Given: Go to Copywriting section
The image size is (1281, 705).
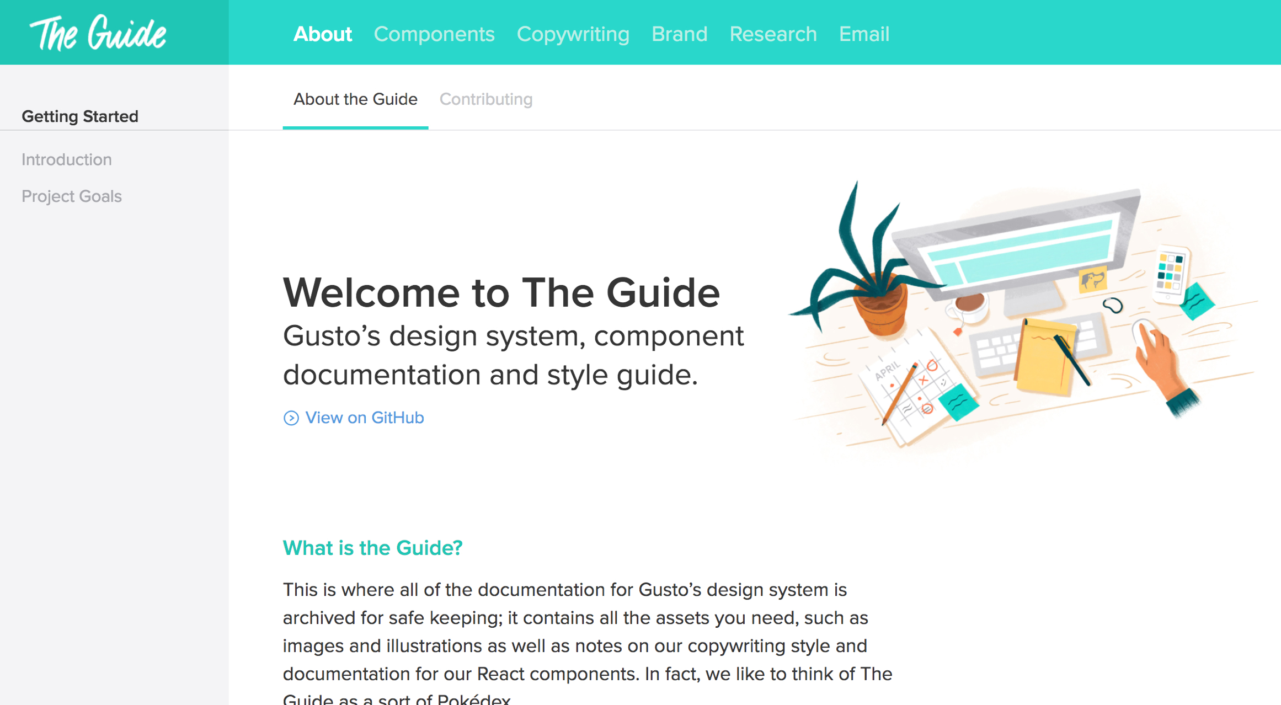Looking at the screenshot, I should pos(573,34).
